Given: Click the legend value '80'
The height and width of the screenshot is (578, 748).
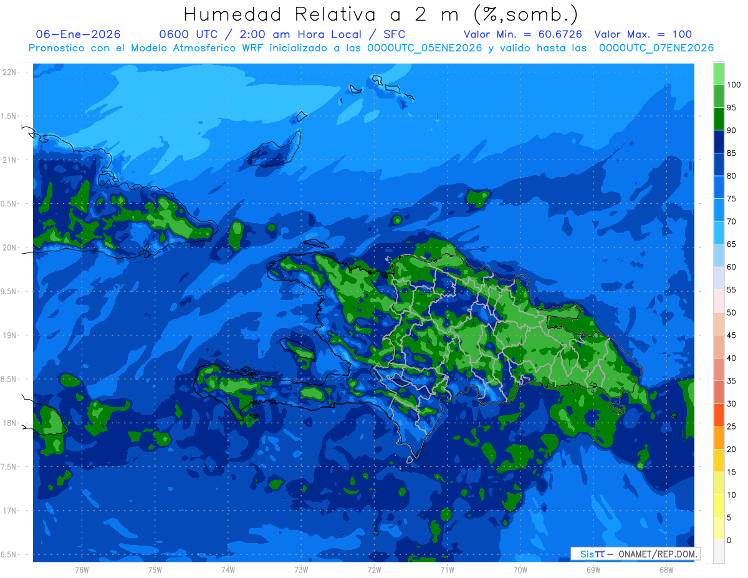Looking at the screenshot, I should pyautogui.click(x=732, y=176).
